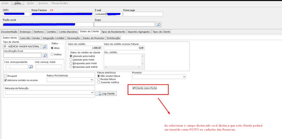Click the Classificação fiscal input field
This screenshot has height=139, width=282.
pyautogui.click(x=22, y=55)
